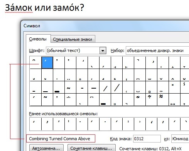Click the Сочетание клавиш... button
The height and width of the screenshot is (151, 189).
tap(91, 148)
